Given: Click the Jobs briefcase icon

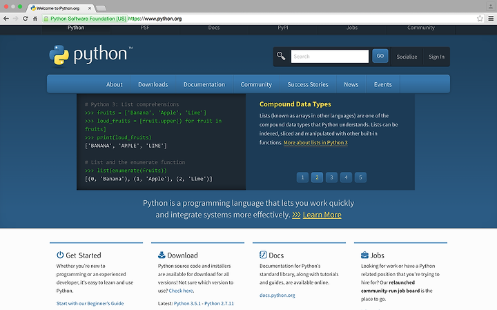Looking at the screenshot, I should click(x=364, y=255).
